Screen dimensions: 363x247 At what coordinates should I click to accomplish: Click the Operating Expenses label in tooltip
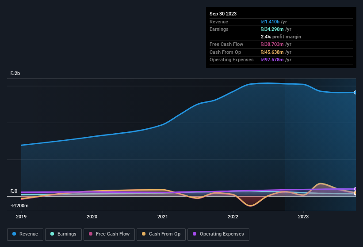pyautogui.click(x=232, y=60)
